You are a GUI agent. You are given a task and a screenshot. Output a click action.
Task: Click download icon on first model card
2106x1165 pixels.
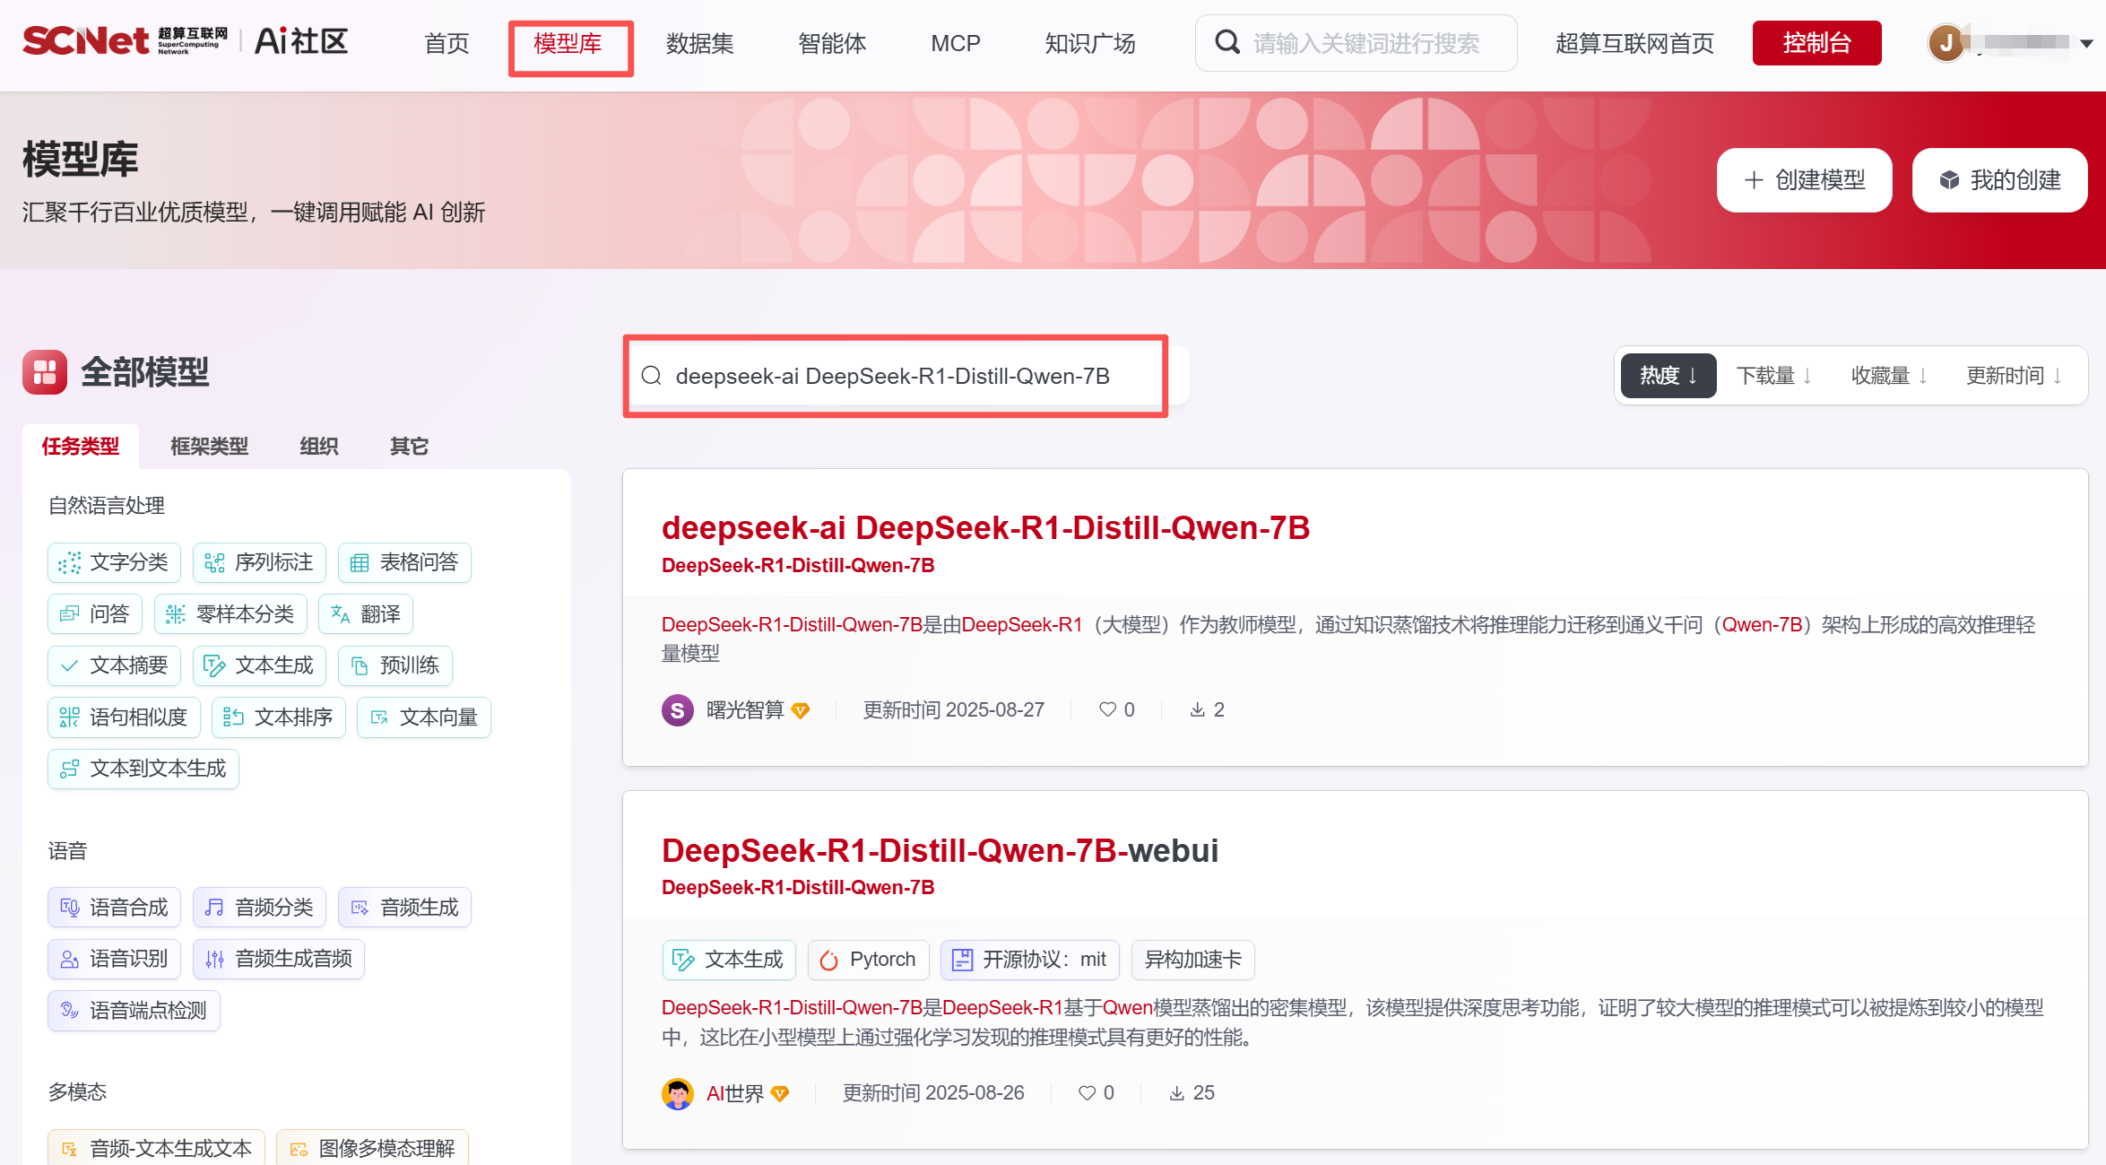pyautogui.click(x=1197, y=709)
